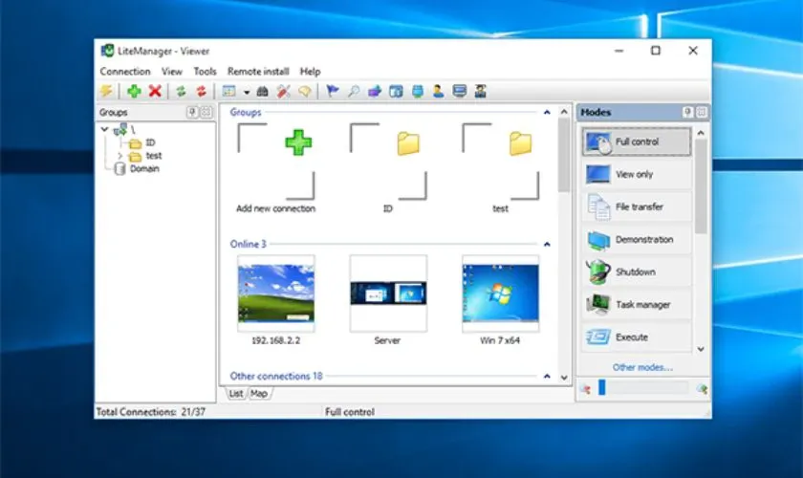Activate the View only mode
This screenshot has height=478, width=803.
636,175
